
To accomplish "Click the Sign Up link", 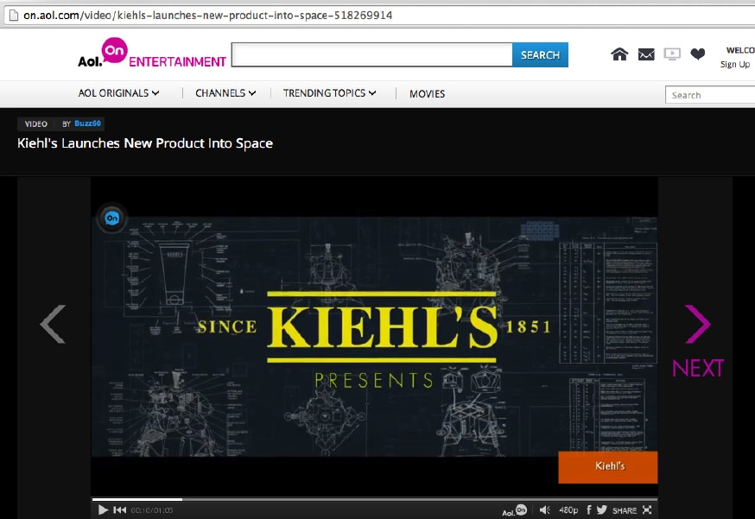I will click(735, 65).
